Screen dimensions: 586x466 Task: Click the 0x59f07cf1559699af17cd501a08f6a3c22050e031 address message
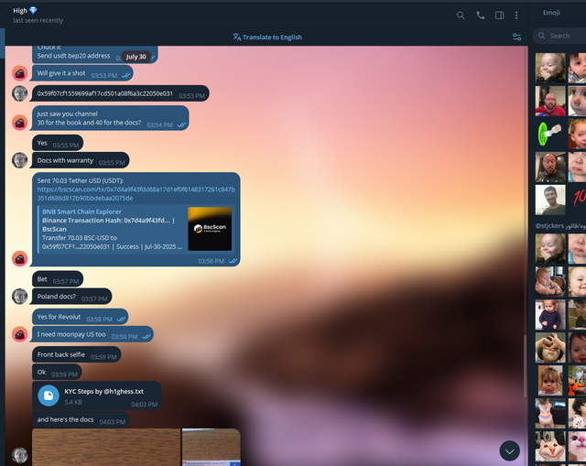pyautogui.click(x=120, y=93)
